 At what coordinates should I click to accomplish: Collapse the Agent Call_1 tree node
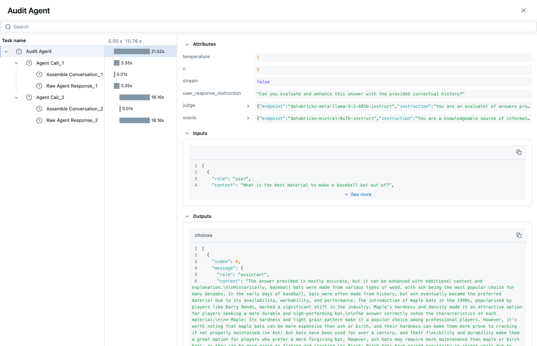click(16, 63)
